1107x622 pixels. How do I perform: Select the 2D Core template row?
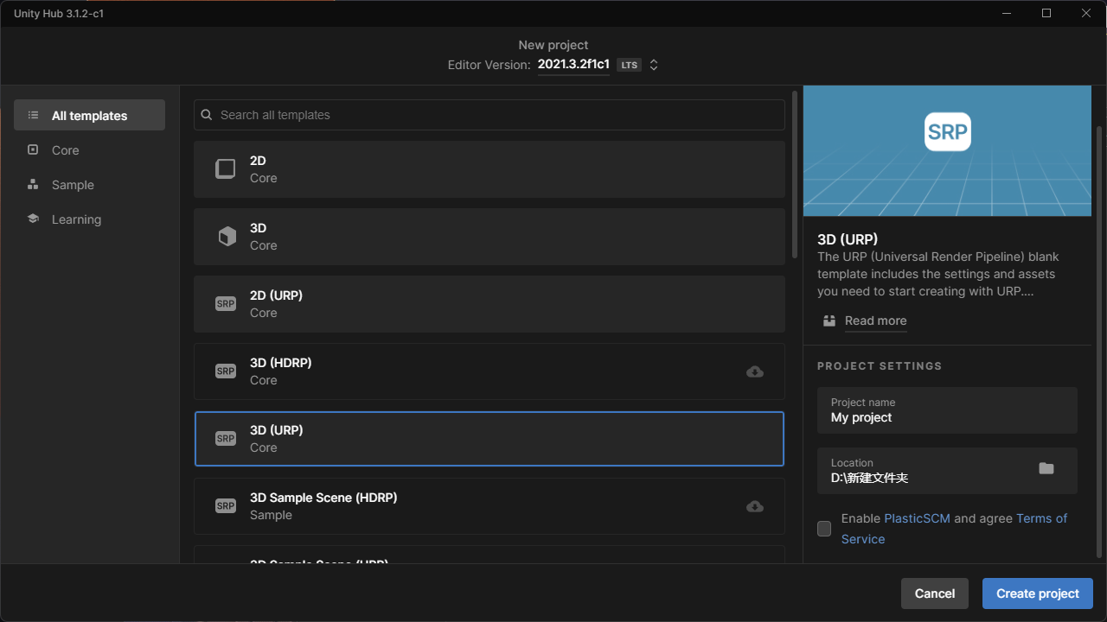click(x=490, y=169)
